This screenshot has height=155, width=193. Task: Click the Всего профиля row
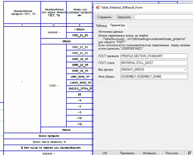click(48, 136)
